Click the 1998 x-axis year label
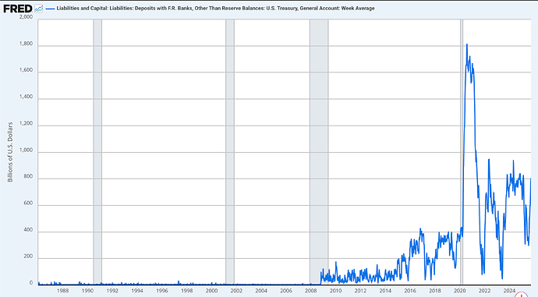Image resolution: width=538 pixels, height=297 pixels. point(186,291)
